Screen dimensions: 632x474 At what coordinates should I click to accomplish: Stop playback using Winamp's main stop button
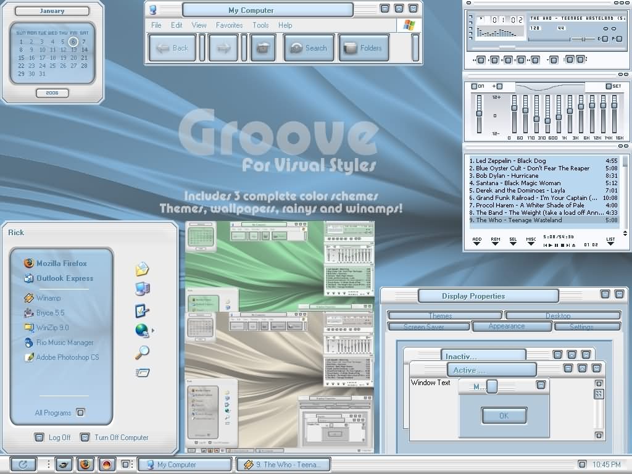[x=521, y=60]
